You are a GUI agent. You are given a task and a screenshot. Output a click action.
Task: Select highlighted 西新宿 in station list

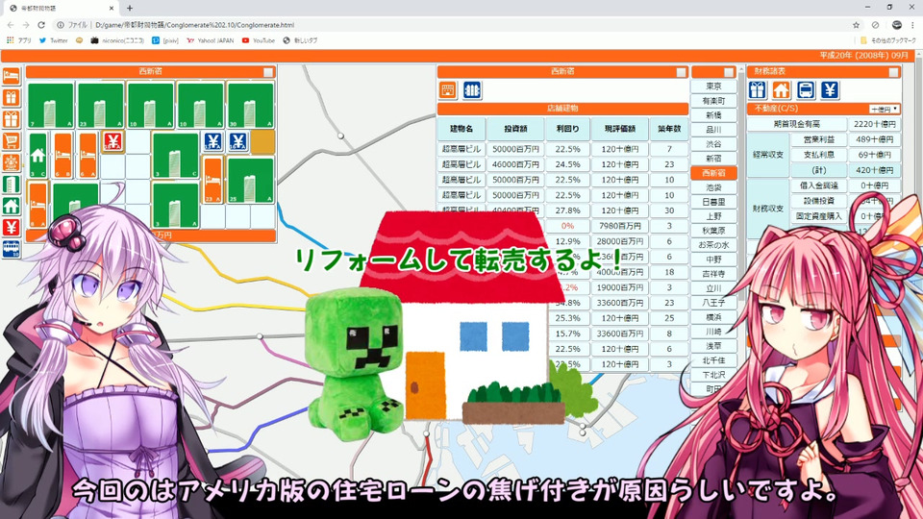(x=713, y=173)
